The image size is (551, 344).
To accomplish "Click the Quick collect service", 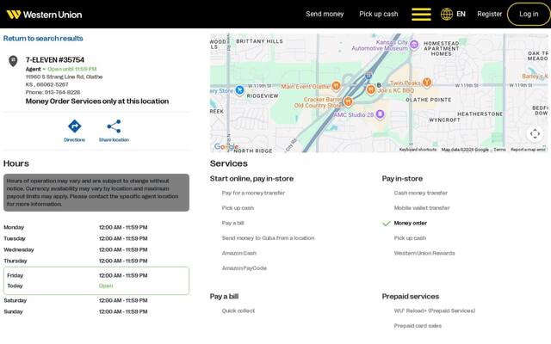I will [238, 311].
